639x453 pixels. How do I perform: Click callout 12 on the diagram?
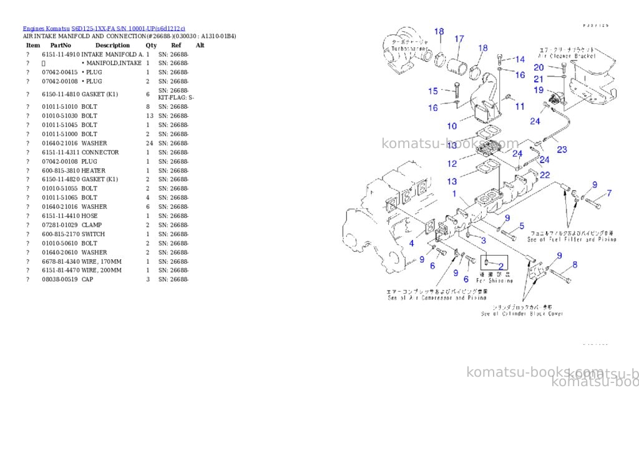[x=452, y=164]
